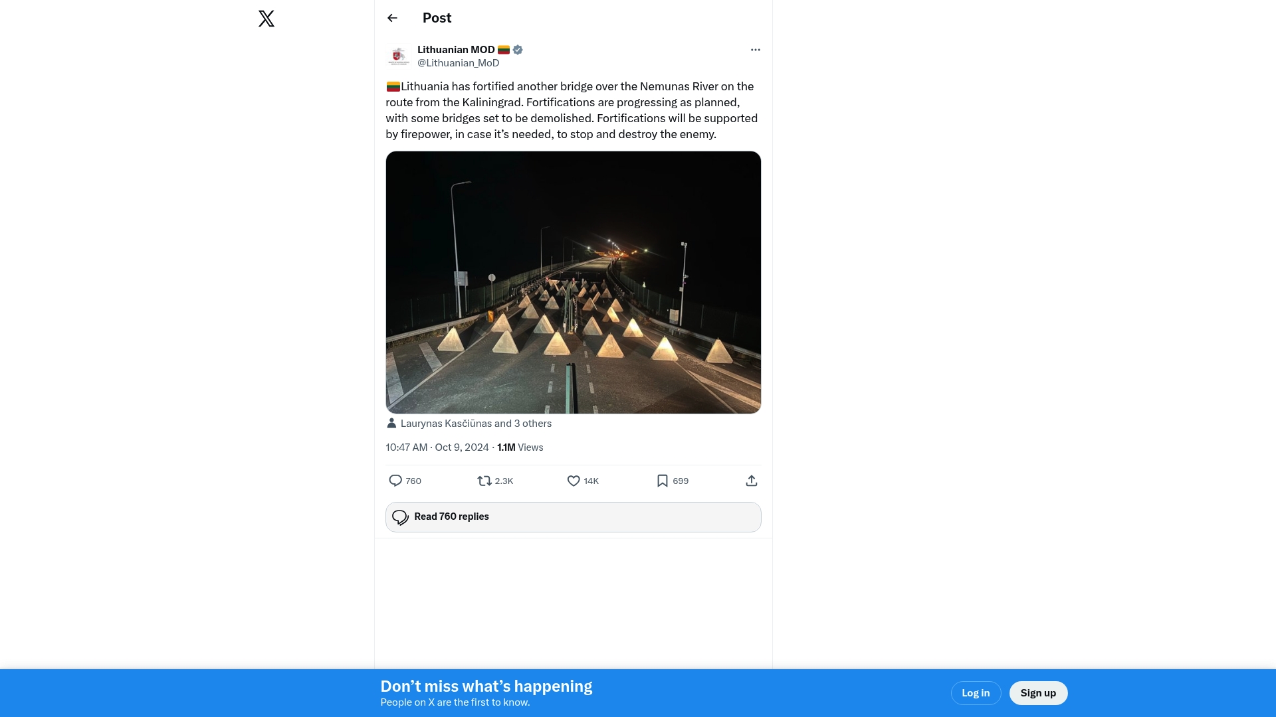Bookmark the post
Viewport: 1276px width, 717px height.
(x=663, y=481)
